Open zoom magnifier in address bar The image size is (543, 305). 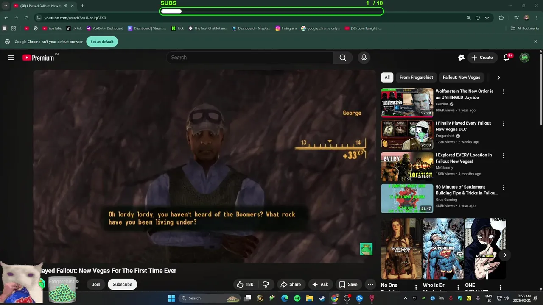468,18
